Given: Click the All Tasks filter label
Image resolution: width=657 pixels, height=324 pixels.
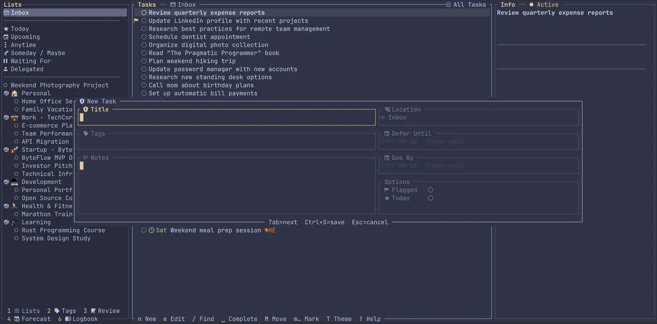Looking at the screenshot, I should pos(466,4).
